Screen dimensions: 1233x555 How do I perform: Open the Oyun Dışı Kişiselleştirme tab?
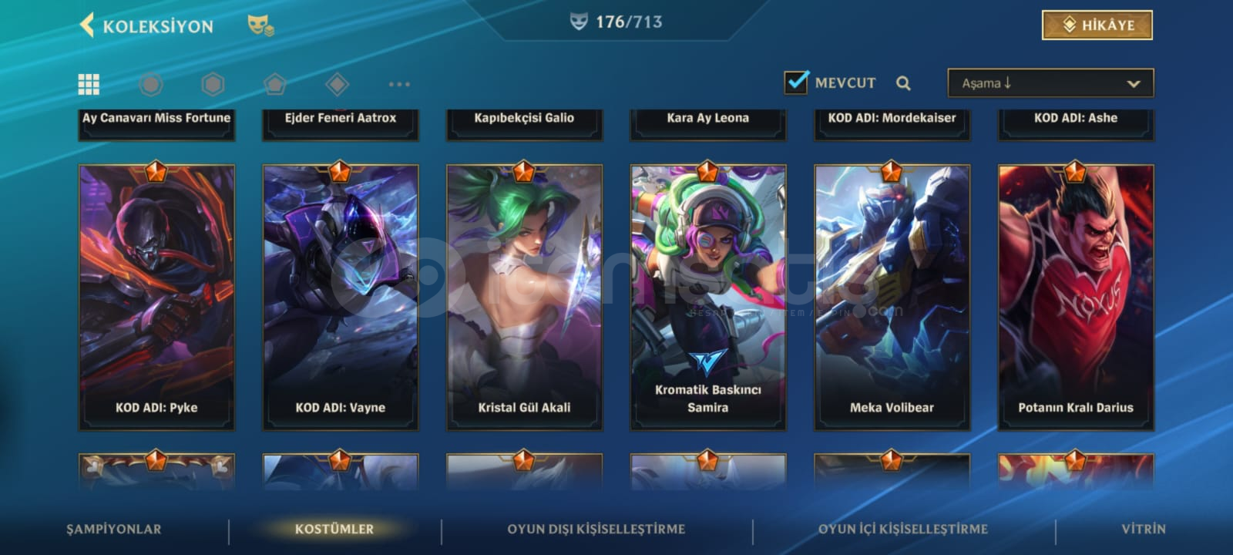click(596, 529)
